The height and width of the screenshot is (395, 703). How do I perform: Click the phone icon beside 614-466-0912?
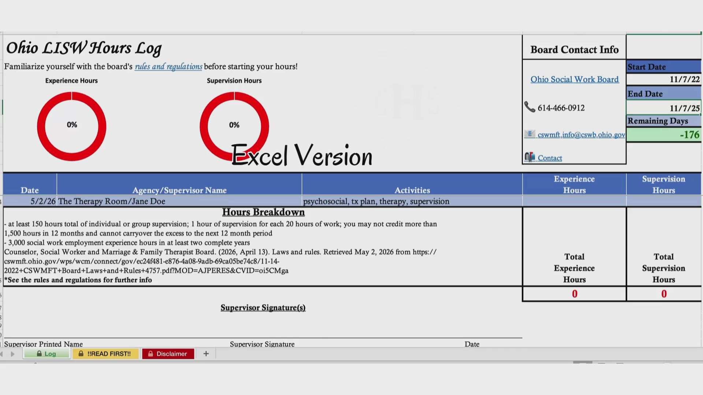(529, 107)
